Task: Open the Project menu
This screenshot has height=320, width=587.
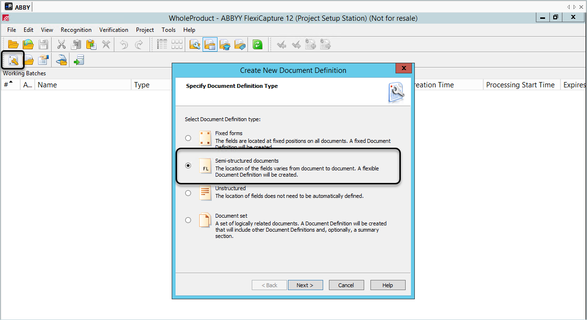Action: [x=145, y=30]
